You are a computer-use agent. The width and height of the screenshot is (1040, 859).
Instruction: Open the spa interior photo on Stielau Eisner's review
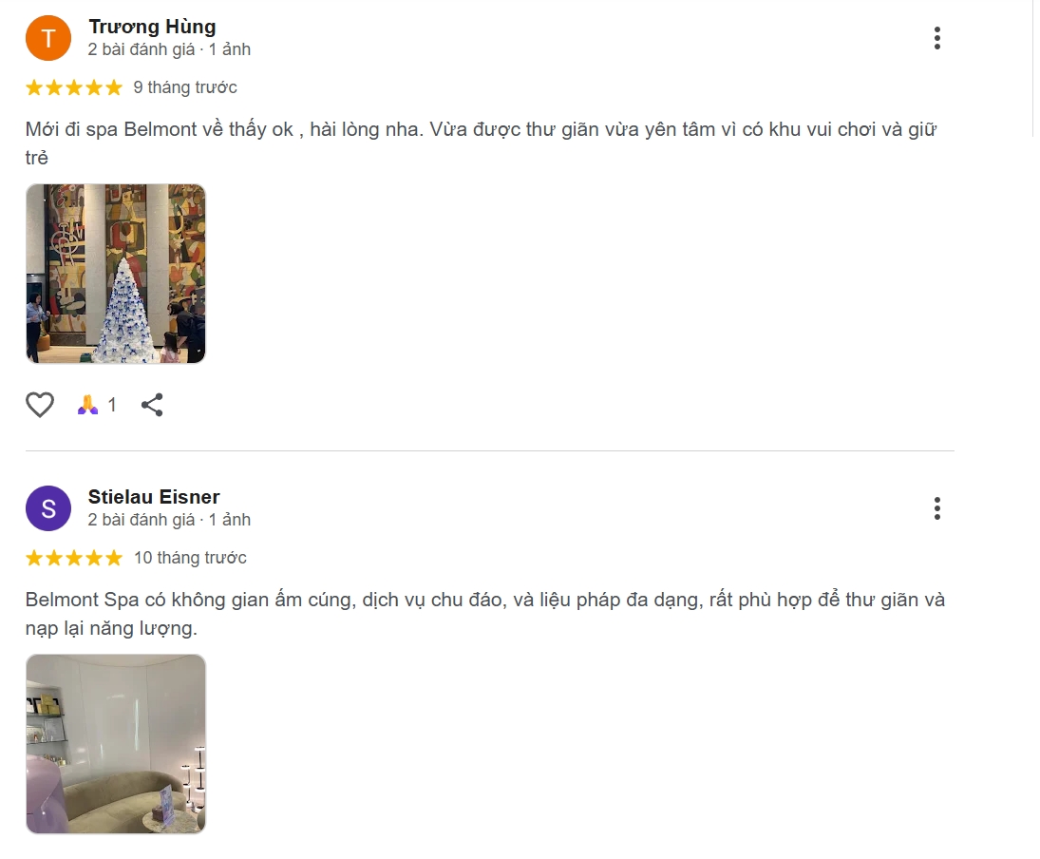[x=115, y=744]
